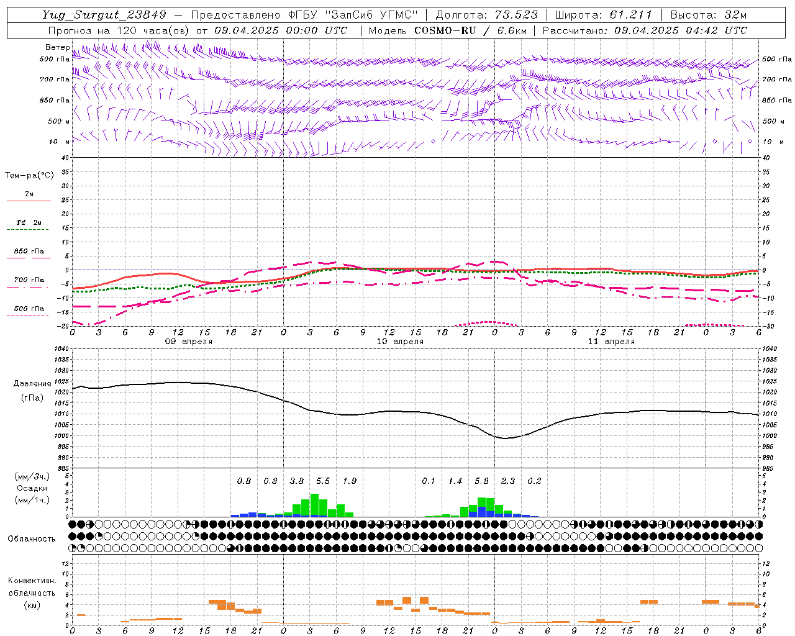Click the 5.5 precipitation total

point(323,481)
